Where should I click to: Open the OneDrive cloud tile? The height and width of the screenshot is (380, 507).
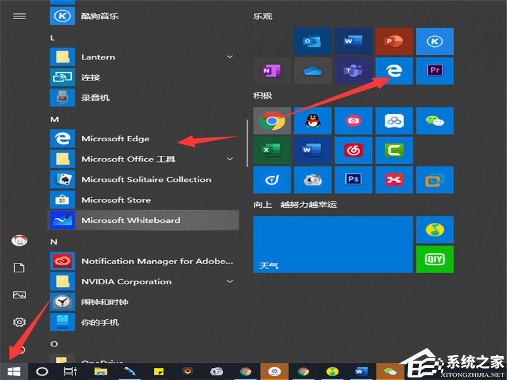(312, 70)
